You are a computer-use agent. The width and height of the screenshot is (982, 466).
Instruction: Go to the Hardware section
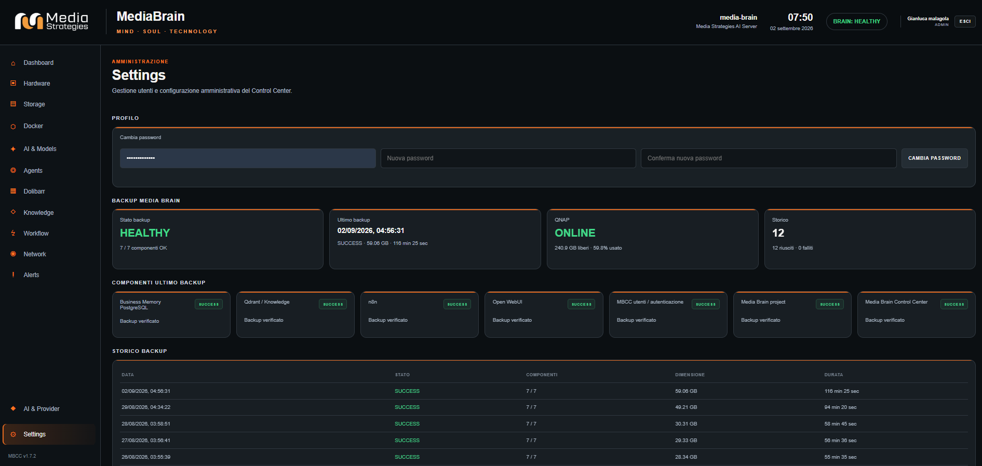[x=37, y=84]
